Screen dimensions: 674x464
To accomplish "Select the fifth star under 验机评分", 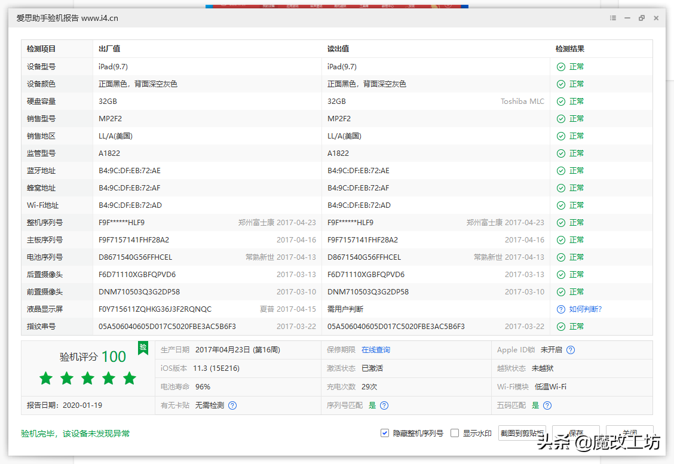I will [x=130, y=378].
